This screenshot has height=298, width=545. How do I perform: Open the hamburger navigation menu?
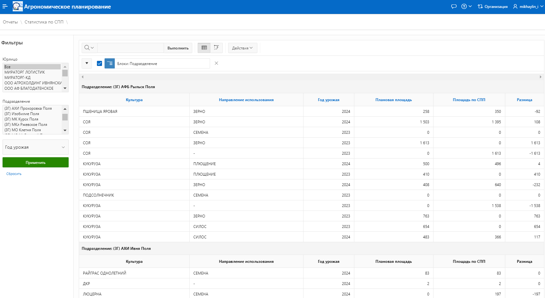pos(5,6)
